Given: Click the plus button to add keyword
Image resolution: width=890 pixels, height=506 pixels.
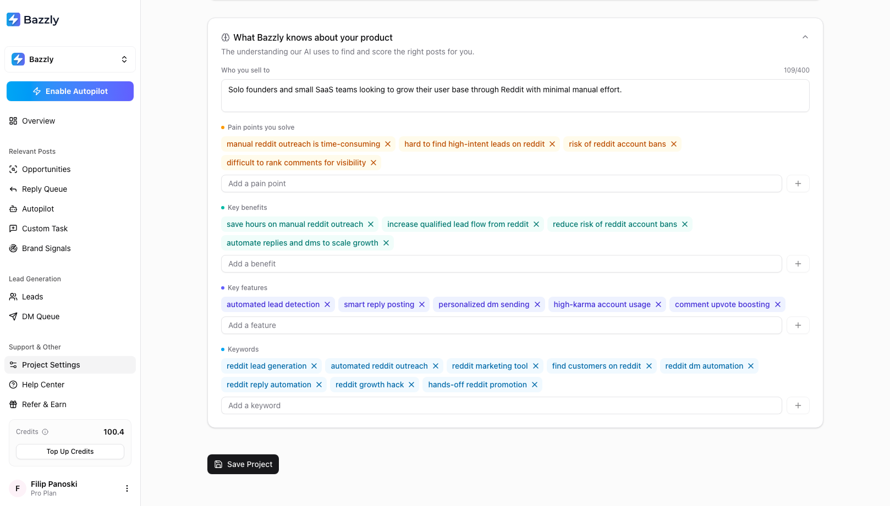Looking at the screenshot, I should coord(798,405).
